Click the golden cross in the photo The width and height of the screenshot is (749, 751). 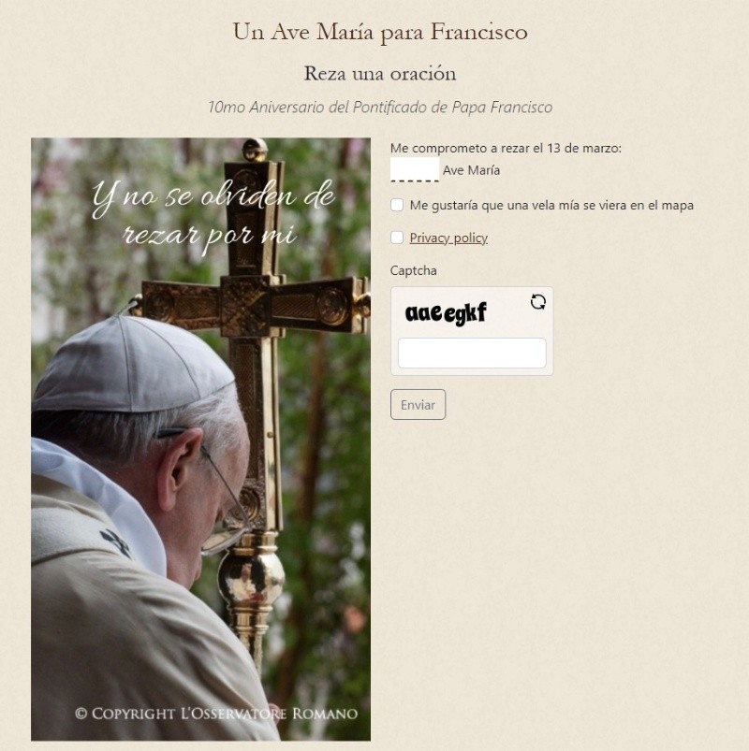[253, 307]
